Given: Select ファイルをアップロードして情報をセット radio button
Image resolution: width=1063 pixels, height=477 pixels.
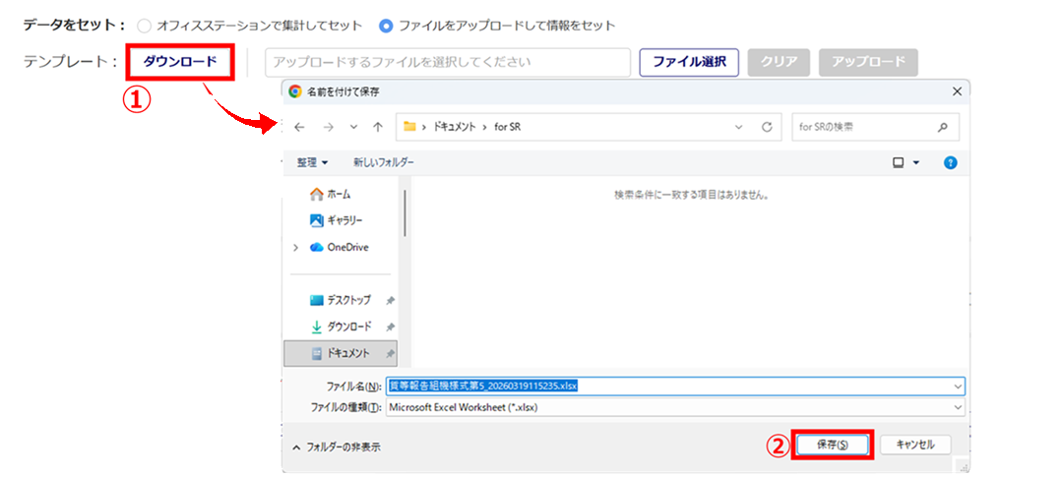Looking at the screenshot, I should point(386,25).
